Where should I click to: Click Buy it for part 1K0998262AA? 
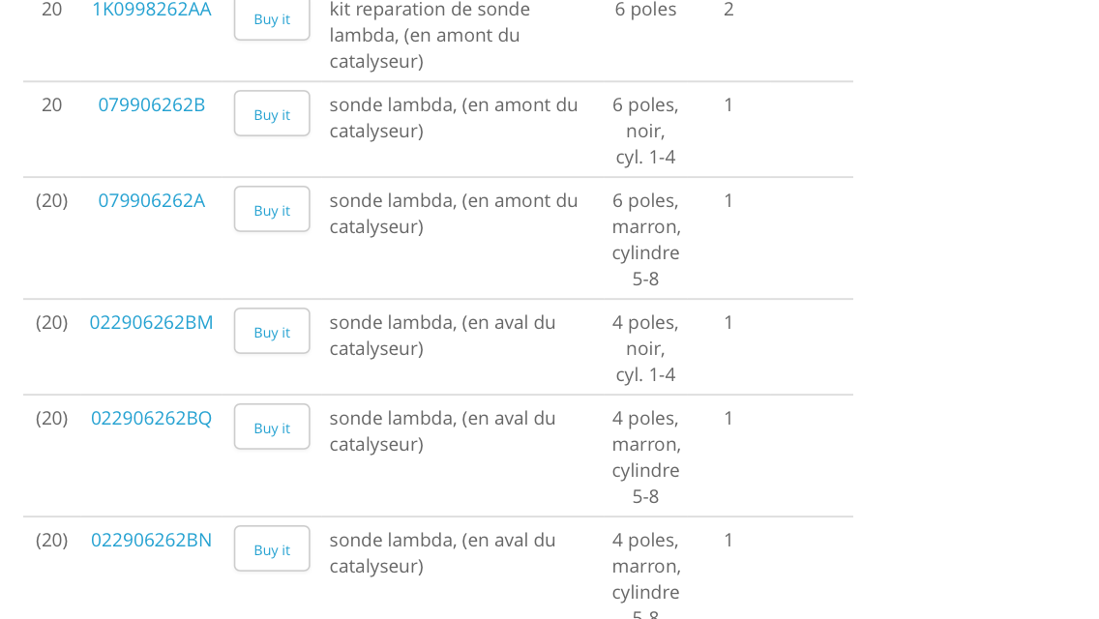(x=272, y=18)
